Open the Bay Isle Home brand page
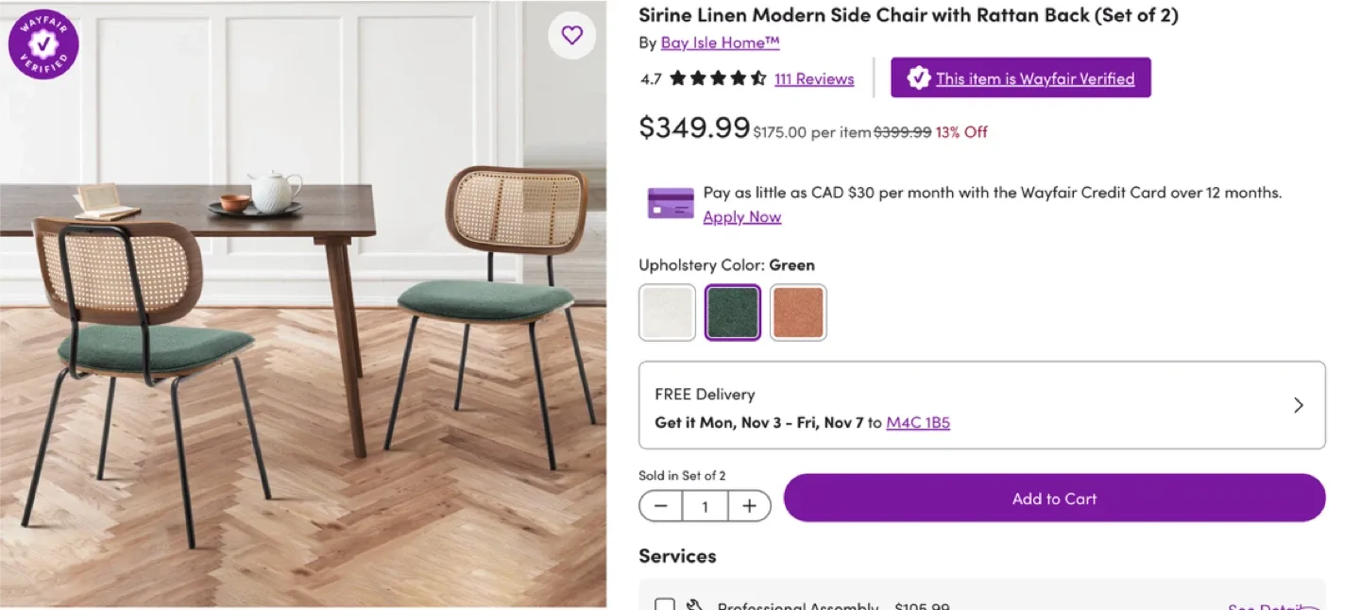Image resolution: width=1360 pixels, height=610 pixels. tap(719, 42)
